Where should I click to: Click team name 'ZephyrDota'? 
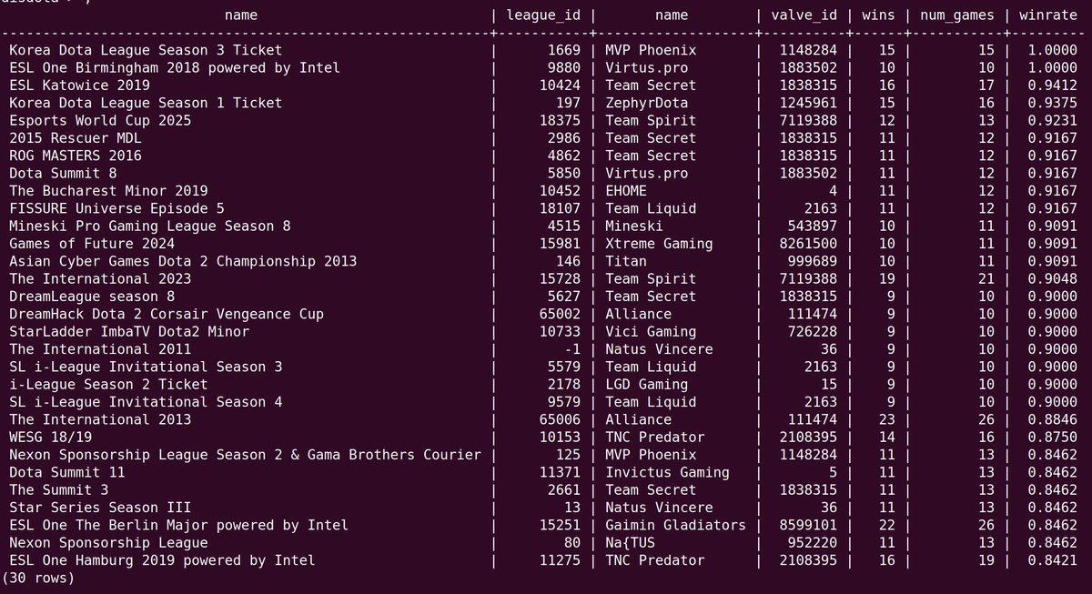tap(647, 103)
